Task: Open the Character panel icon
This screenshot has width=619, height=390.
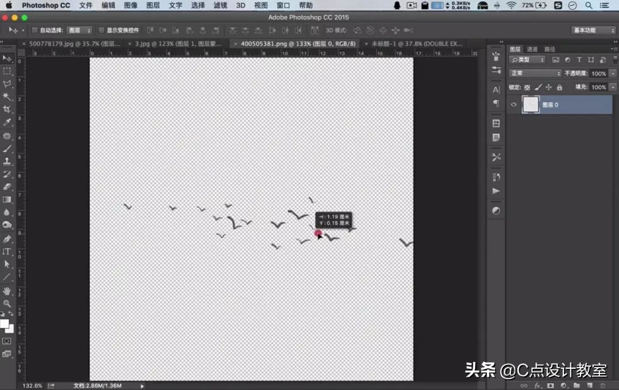Action: coord(496,90)
